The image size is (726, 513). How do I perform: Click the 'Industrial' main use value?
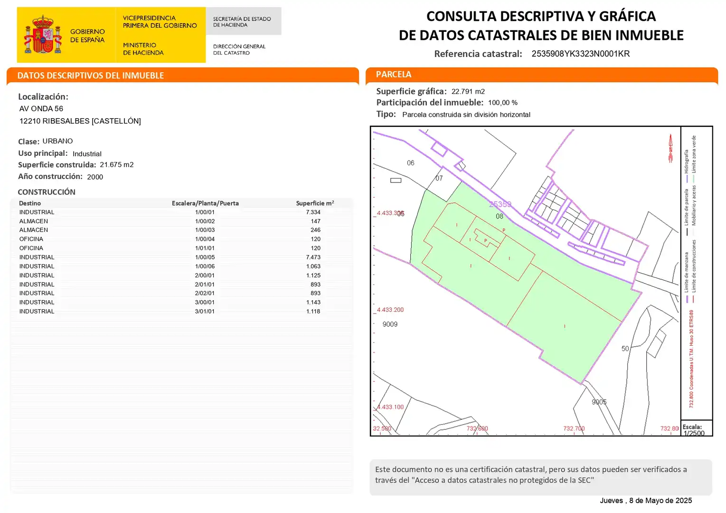[87, 154]
